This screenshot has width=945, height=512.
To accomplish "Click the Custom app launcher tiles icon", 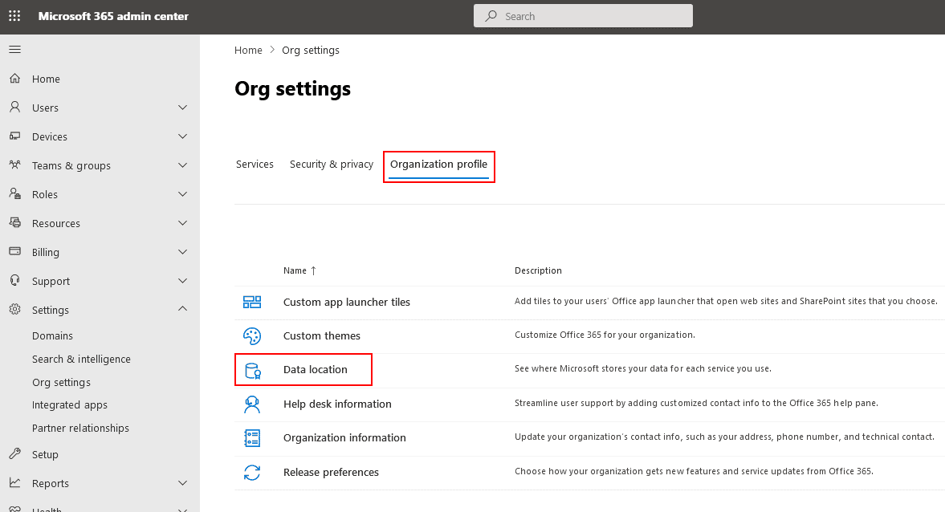I will (x=252, y=303).
